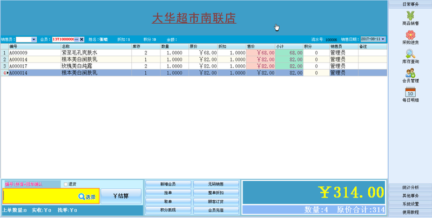Click the ellipsis button beside member number
Viewport: 432px width, 218px height.
76,39
